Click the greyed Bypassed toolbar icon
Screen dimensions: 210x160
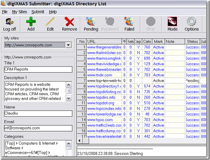pos(110,21)
